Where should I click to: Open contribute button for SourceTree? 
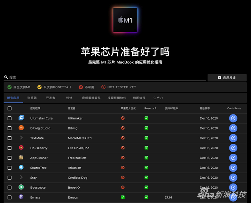click(233, 168)
